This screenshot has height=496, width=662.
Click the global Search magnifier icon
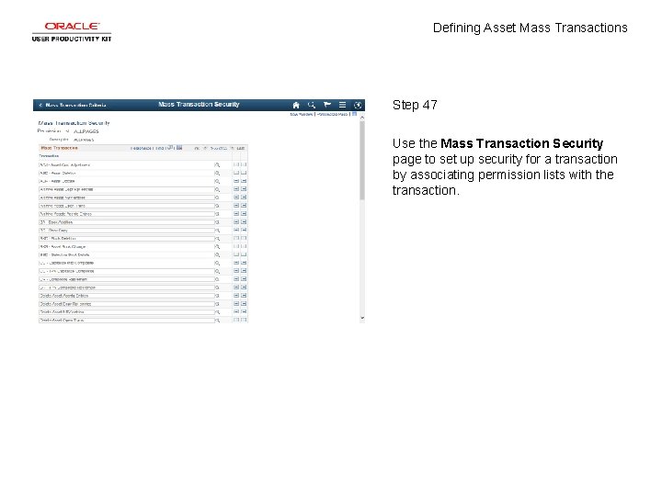pos(312,105)
